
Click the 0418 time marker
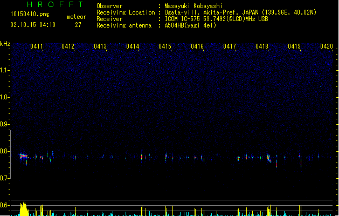click(262, 46)
